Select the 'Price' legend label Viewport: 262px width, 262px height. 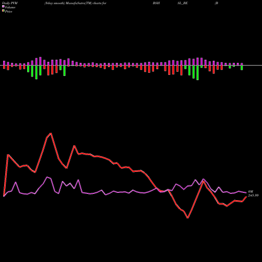[8, 12]
